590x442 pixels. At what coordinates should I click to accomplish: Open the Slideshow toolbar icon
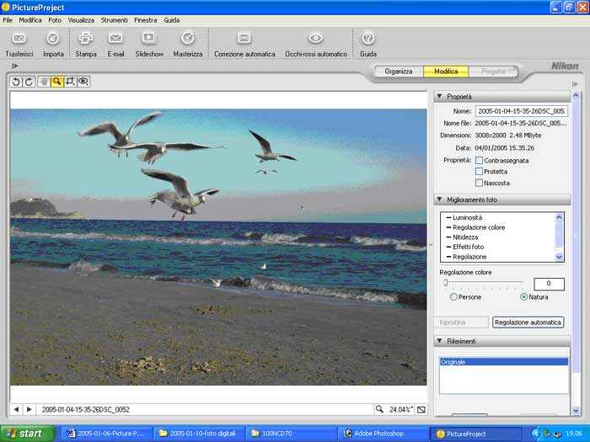coord(149,39)
